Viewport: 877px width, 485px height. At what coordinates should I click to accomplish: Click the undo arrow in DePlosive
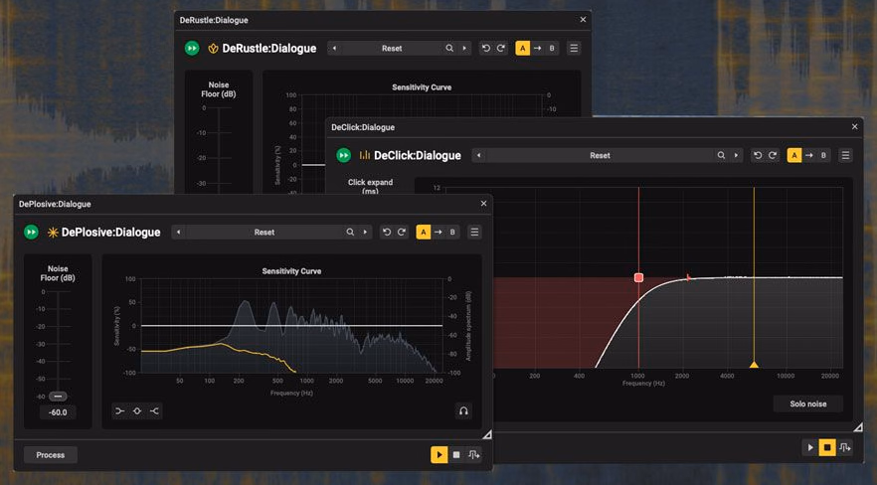[387, 232]
